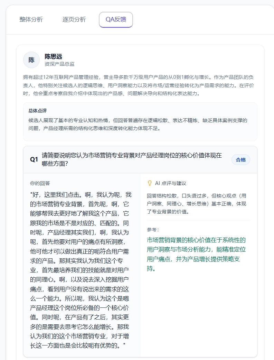Image resolution: width=274 pixels, height=360 pixels.
Task: Click the reviewer bio paragraph about 12年互联网产品管理经验
Action: click(138, 85)
